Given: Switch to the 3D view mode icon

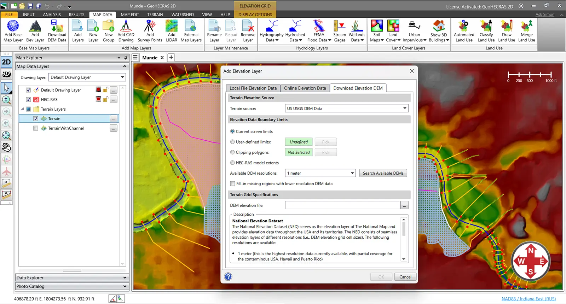Looking at the screenshot, I should pyautogui.click(x=6, y=74).
